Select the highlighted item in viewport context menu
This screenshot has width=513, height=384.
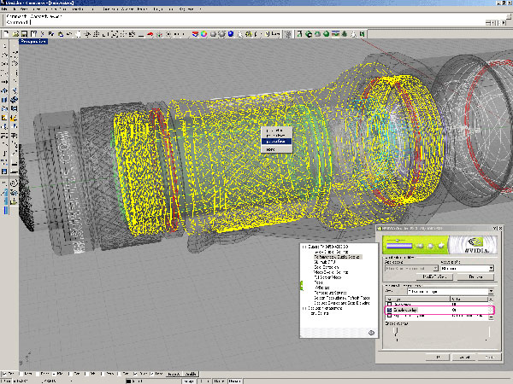click(x=277, y=141)
